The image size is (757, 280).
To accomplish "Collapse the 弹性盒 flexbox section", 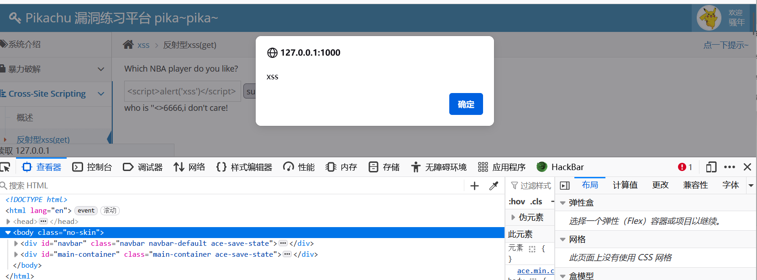I will (563, 203).
